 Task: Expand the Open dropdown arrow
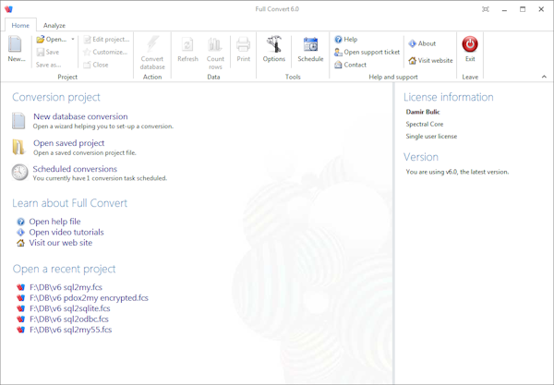pyautogui.click(x=73, y=39)
